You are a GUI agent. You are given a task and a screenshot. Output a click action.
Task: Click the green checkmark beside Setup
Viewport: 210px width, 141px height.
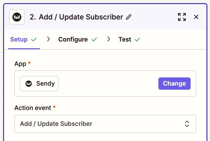34,40
